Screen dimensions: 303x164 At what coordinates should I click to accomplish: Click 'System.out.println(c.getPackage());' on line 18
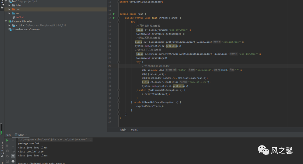(x=161, y=34)
